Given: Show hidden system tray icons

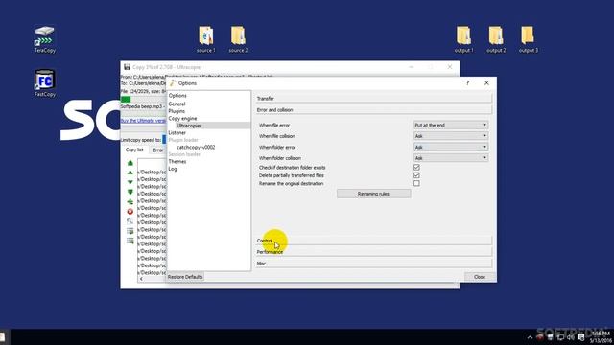Looking at the screenshot, I should 530,336.
